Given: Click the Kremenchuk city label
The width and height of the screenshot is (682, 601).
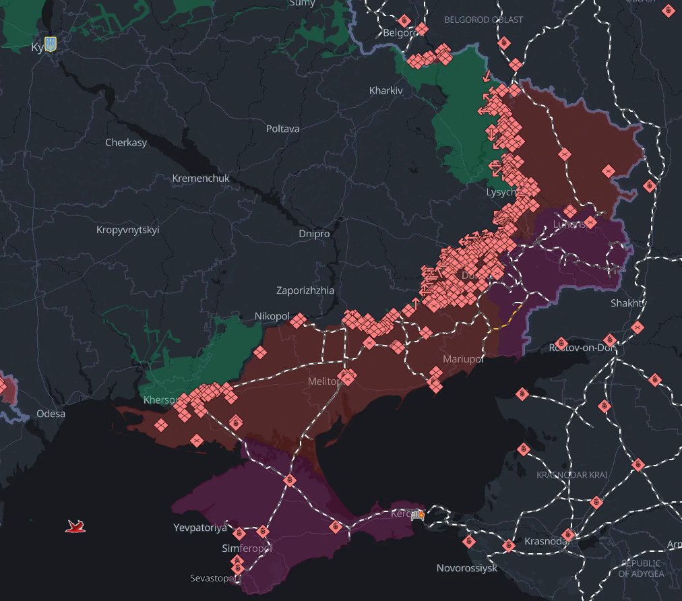Looking at the screenshot, I should [201, 179].
